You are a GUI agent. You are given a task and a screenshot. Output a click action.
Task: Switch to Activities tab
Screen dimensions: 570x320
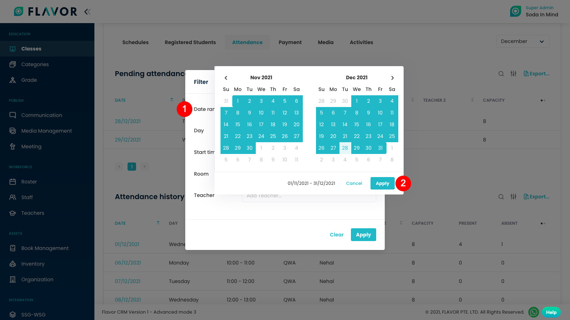[x=361, y=42]
